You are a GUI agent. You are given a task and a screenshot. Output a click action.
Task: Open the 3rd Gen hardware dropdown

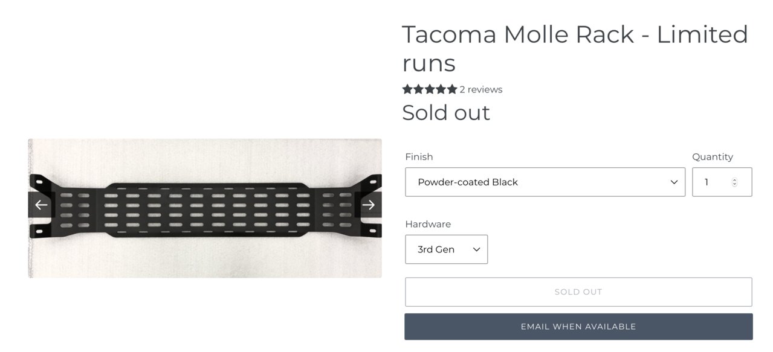(446, 249)
